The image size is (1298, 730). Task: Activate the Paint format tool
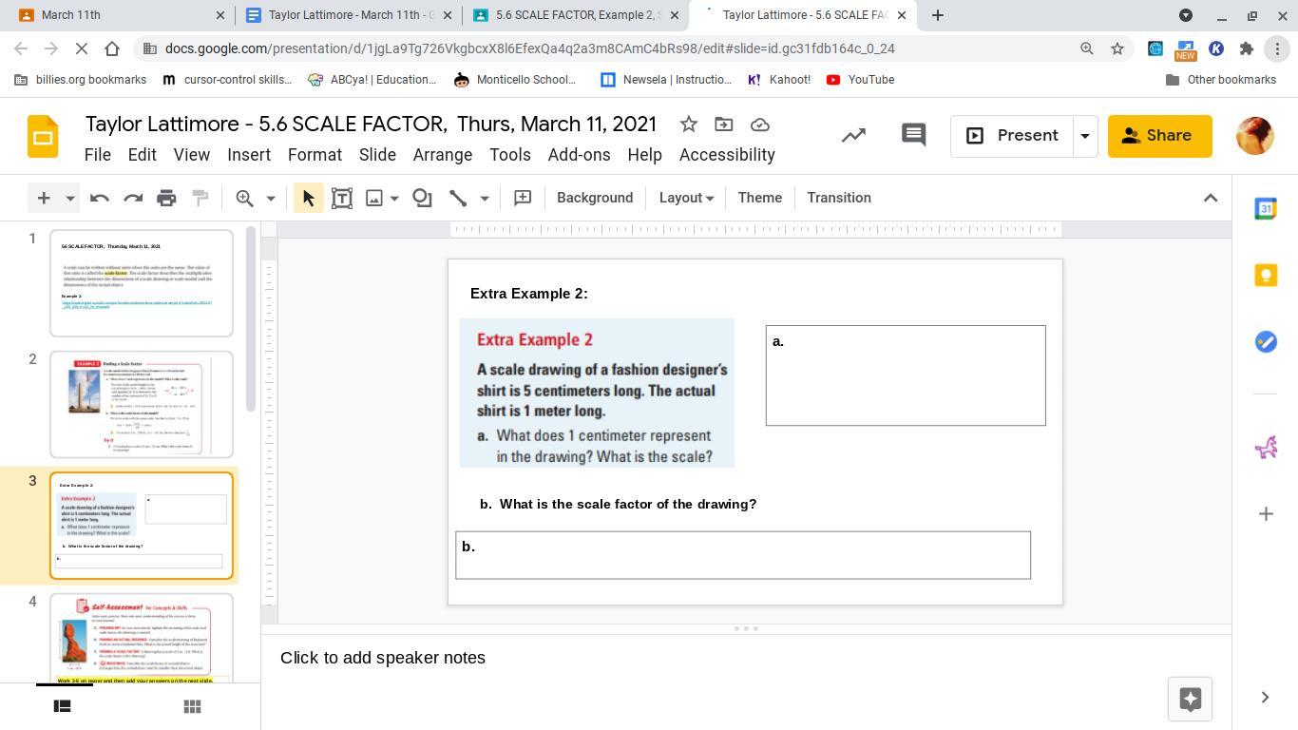200,198
